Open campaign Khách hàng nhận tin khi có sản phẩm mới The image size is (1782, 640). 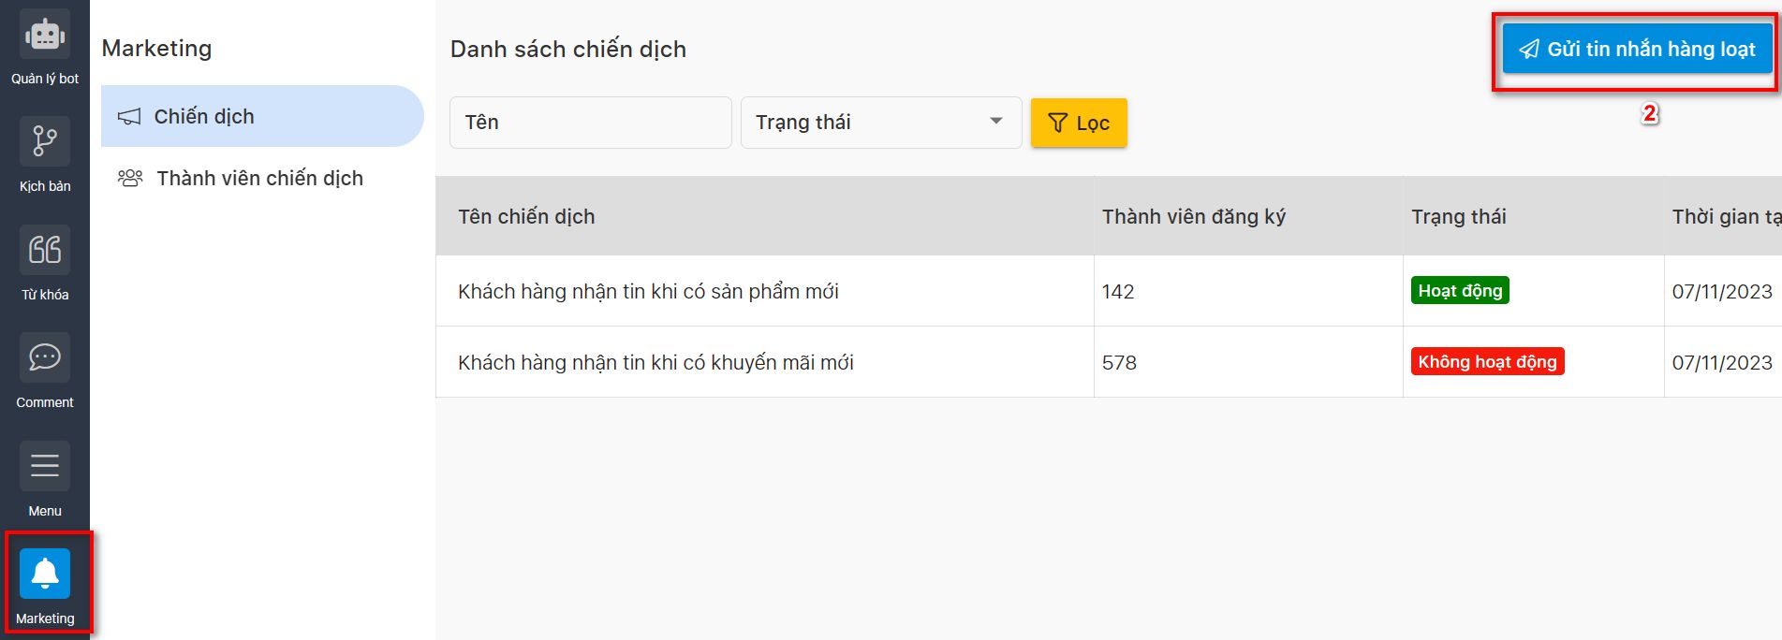click(648, 292)
